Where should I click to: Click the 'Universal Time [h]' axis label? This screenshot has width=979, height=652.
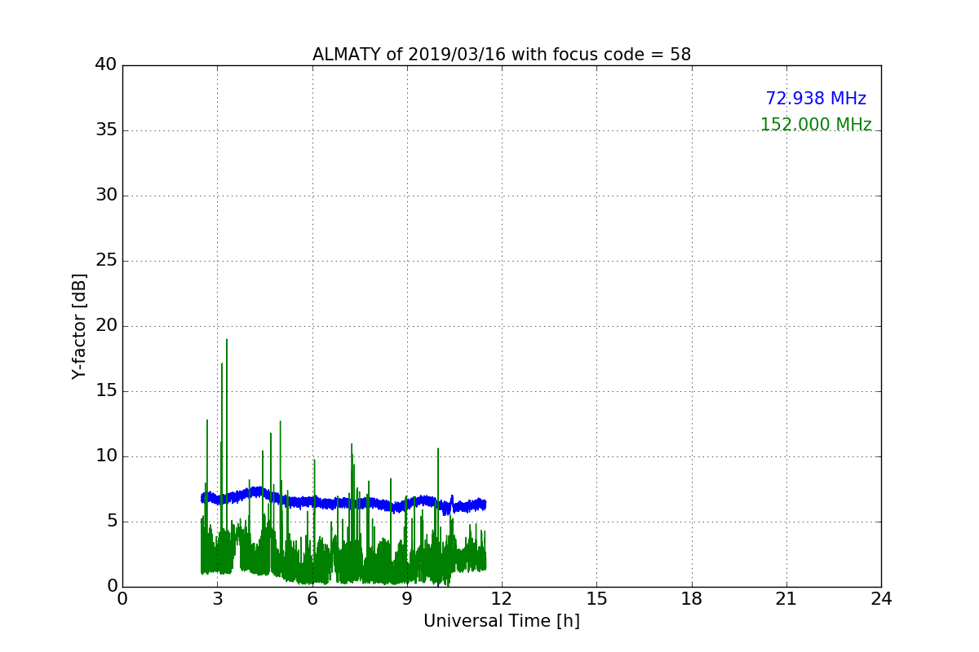[502, 621]
